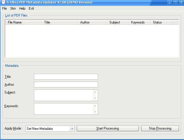The height and width of the screenshot is (140, 184).
Task: Click the Status column header
Action: (x=161, y=22)
